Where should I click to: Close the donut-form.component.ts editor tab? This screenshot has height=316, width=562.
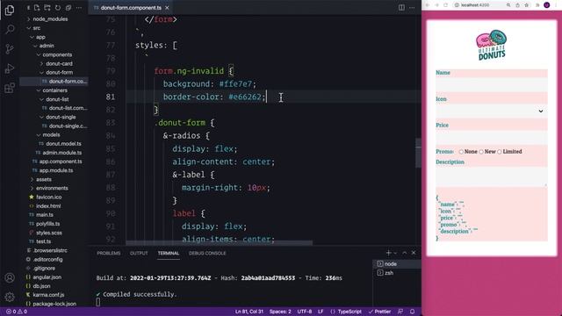(x=167, y=8)
